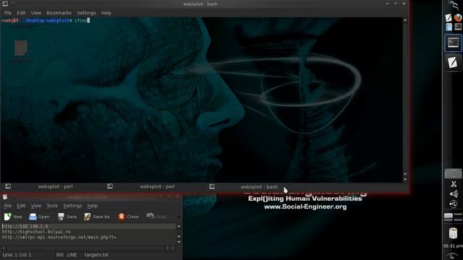Click Konsole scrollbar up arrow
This screenshot has width=463, height=260.
point(405,20)
